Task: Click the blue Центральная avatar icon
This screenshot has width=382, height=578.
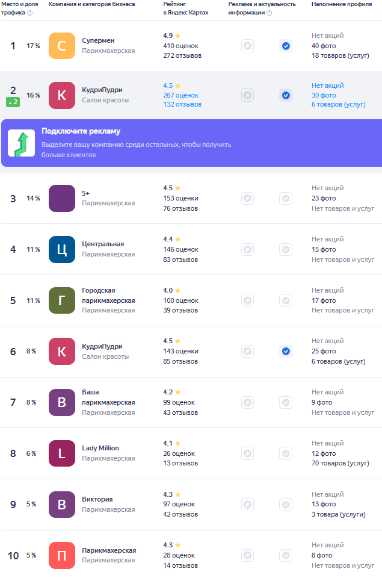Action: point(62,249)
